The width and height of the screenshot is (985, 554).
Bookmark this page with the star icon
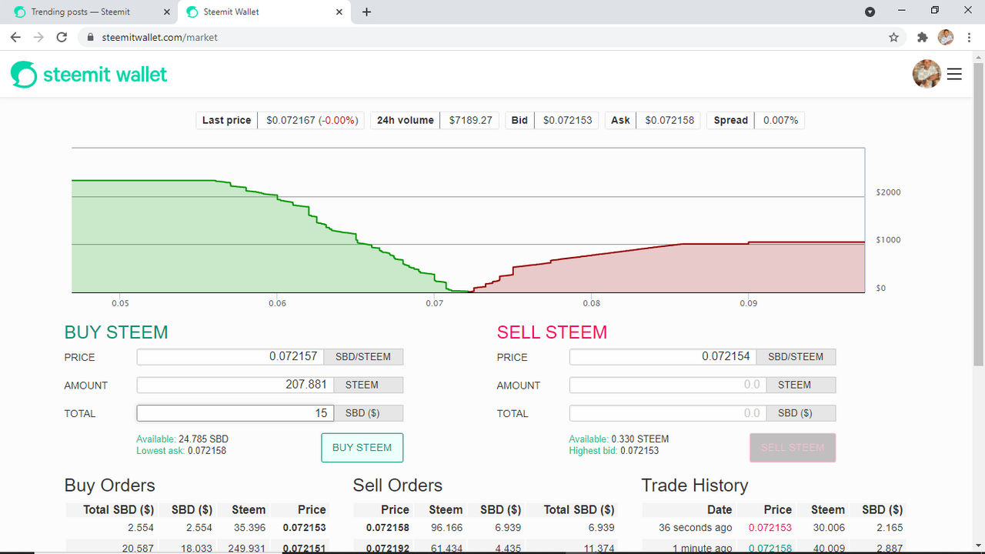point(893,37)
